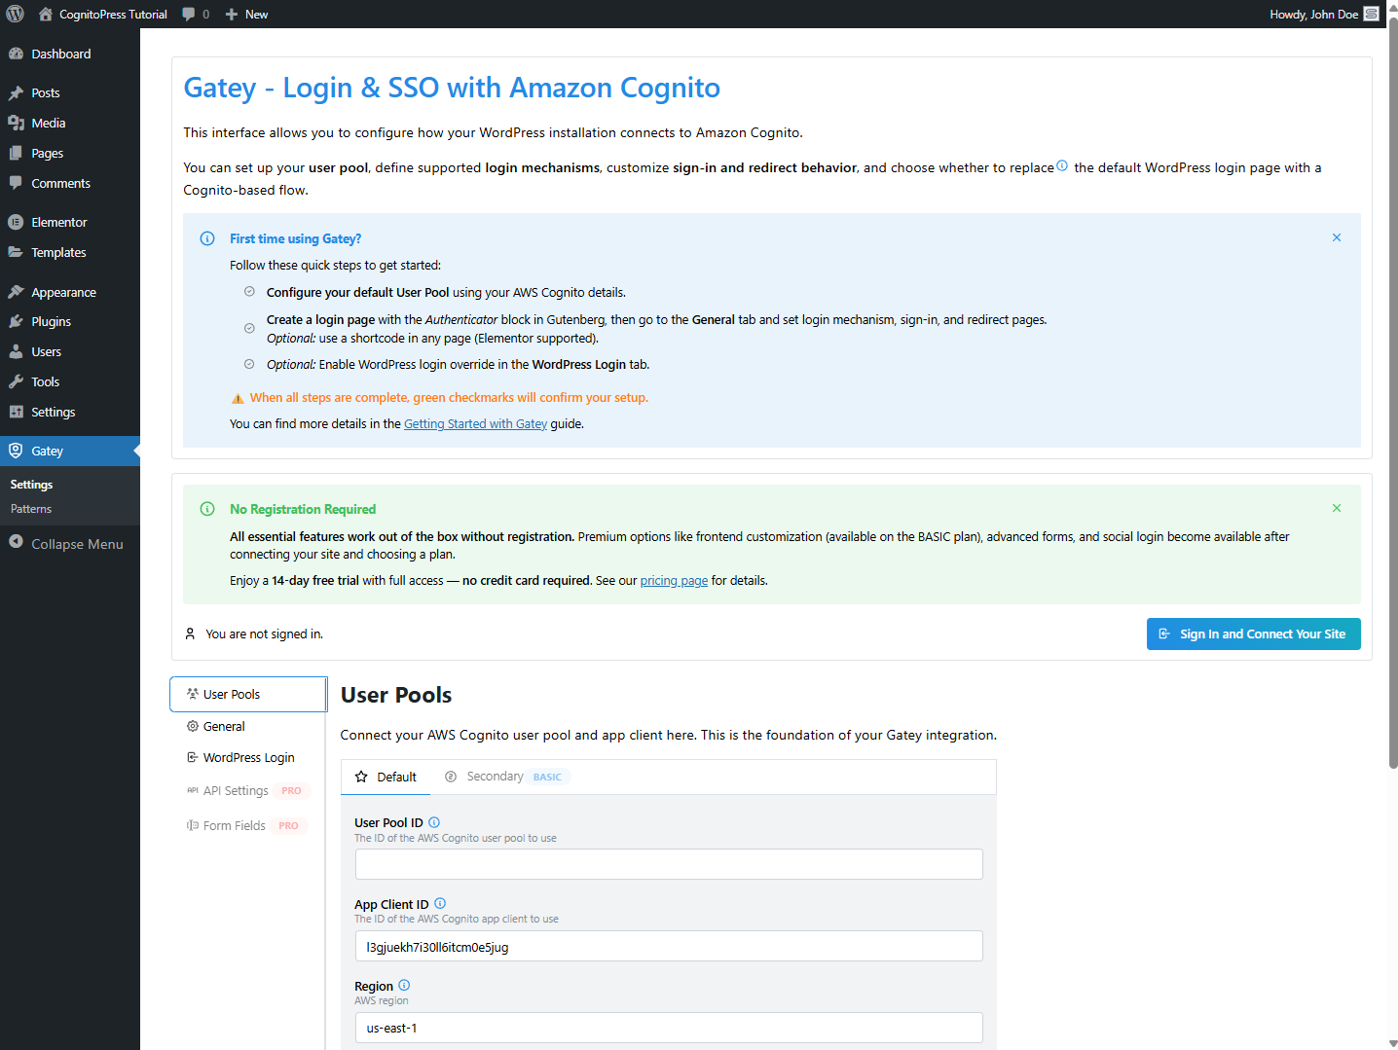The height and width of the screenshot is (1050, 1398).
Task: Click the Dashboard gauge icon
Action: [16, 54]
